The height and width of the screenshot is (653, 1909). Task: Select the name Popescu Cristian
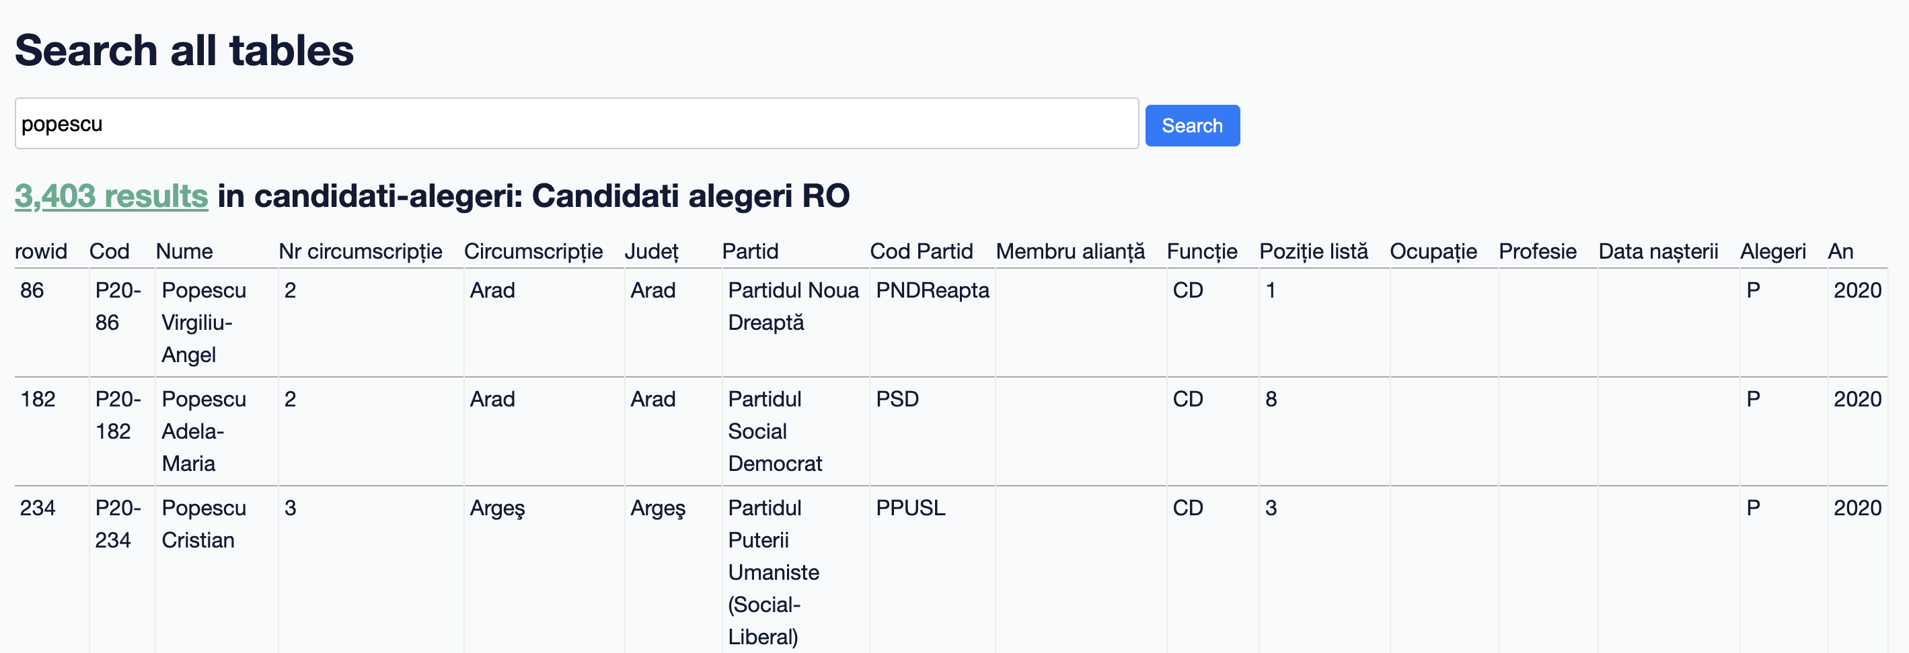pos(204,523)
